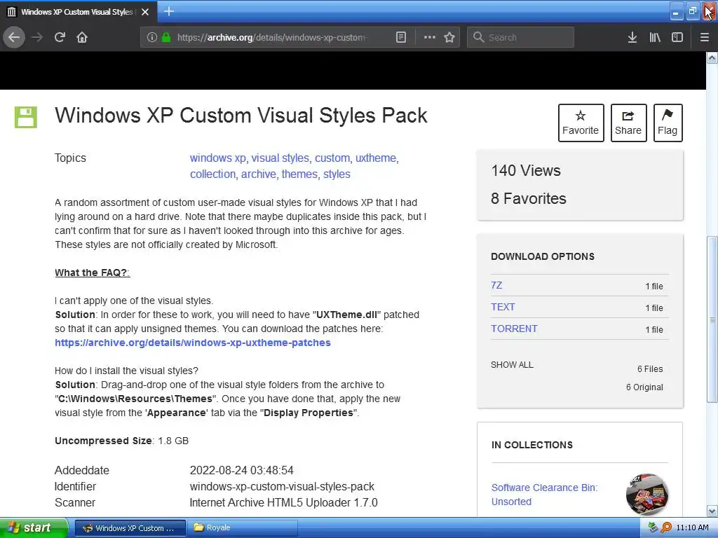Bookmark this page with the star icon
Image resolution: width=718 pixels, height=538 pixels.
(449, 38)
